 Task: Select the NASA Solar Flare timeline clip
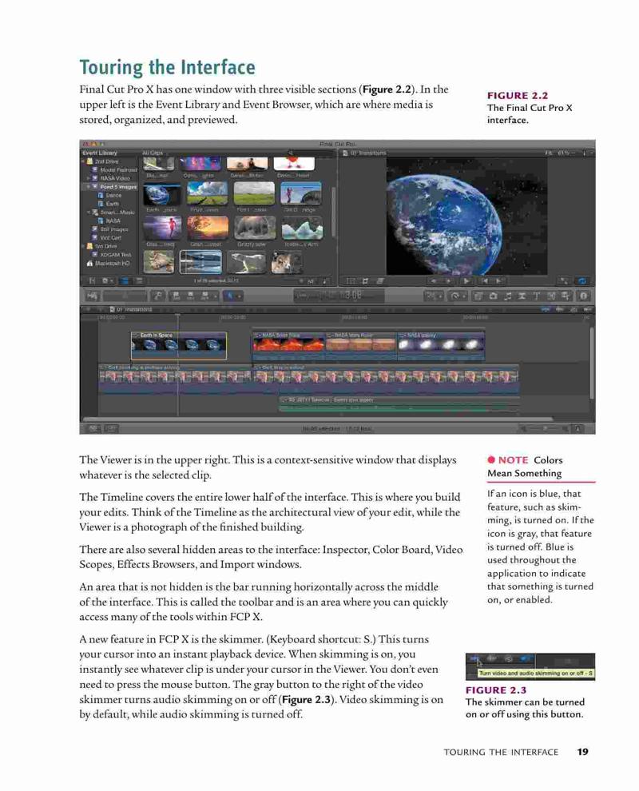tap(288, 344)
